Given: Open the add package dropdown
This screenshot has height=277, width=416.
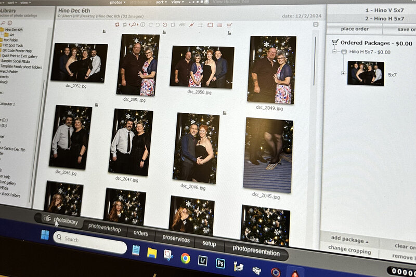Looking at the screenshot, I should [349, 239].
